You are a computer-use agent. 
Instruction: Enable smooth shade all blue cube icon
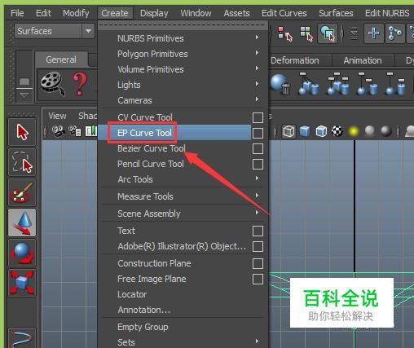pos(305,131)
